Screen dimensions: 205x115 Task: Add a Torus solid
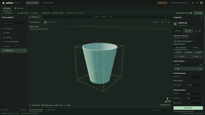click(196, 57)
